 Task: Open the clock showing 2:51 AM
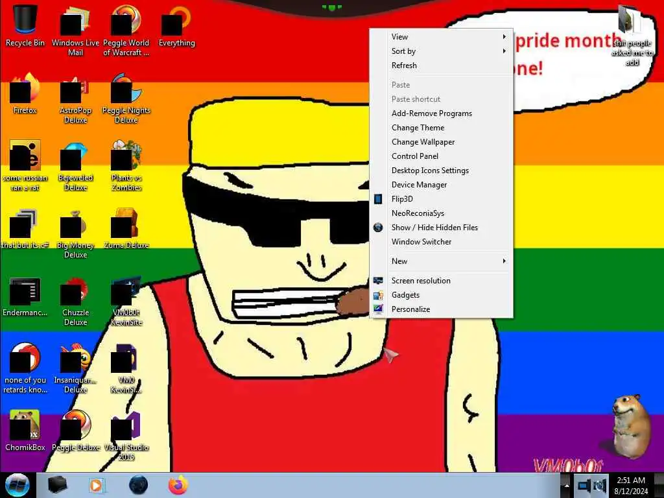[x=631, y=486]
